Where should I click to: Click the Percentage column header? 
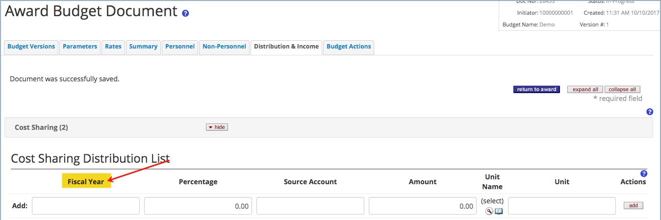pos(198,182)
